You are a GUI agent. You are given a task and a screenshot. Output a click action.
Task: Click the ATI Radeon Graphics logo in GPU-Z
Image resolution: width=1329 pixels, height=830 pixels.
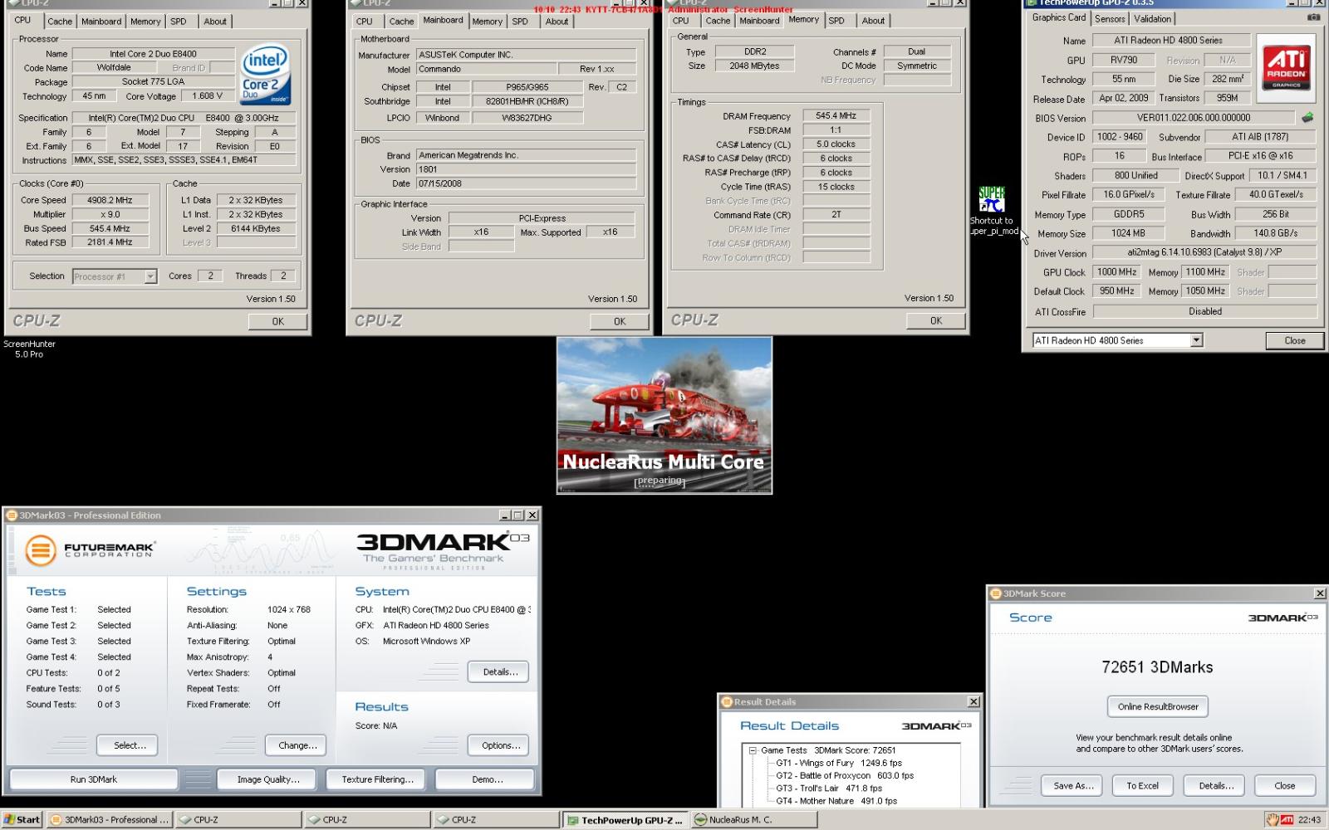[1286, 68]
